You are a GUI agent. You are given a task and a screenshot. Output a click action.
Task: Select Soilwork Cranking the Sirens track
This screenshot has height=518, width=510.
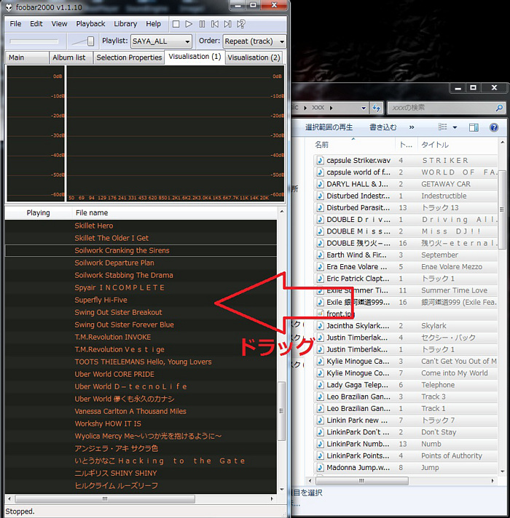141,250
